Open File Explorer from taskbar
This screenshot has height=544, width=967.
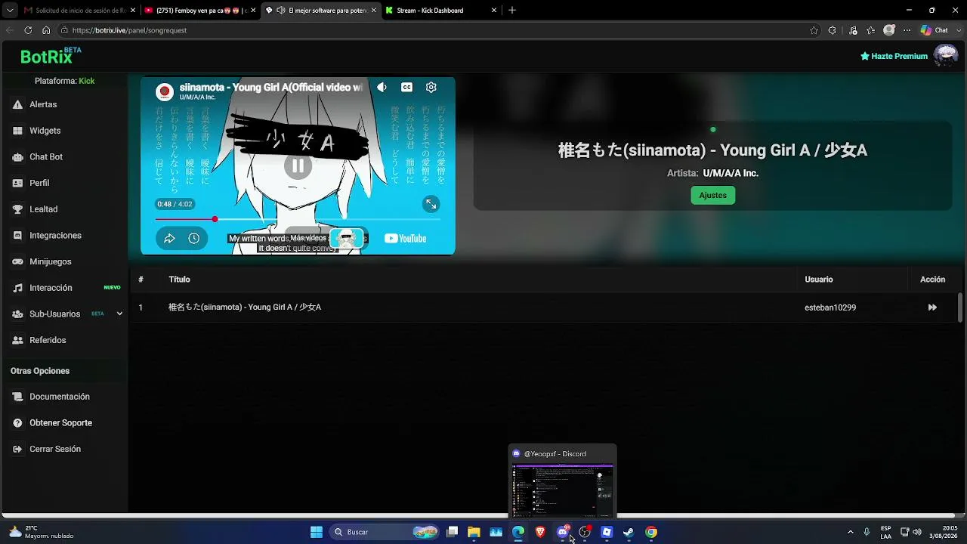point(474,532)
